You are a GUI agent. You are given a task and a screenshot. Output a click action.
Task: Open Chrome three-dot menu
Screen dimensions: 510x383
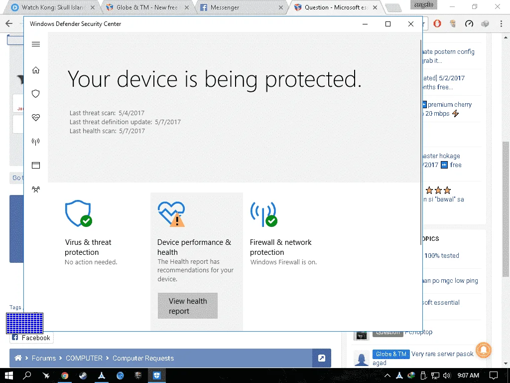click(x=501, y=23)
